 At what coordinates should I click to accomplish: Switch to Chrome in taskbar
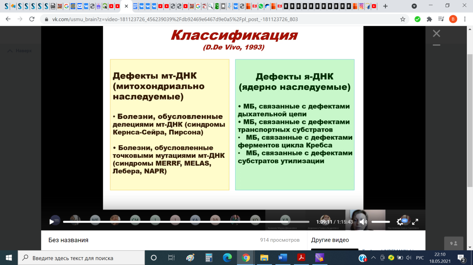246,258
